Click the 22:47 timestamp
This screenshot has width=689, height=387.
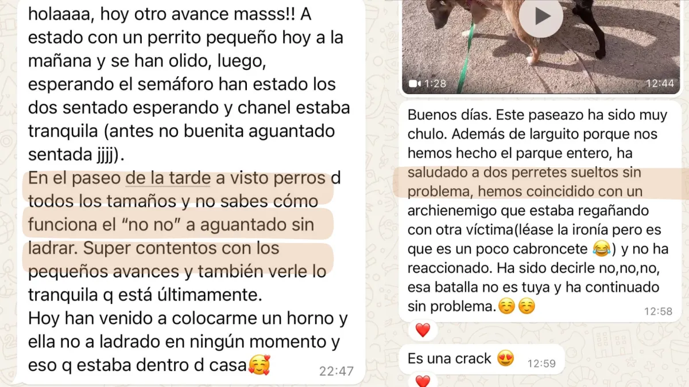(336, 371)
